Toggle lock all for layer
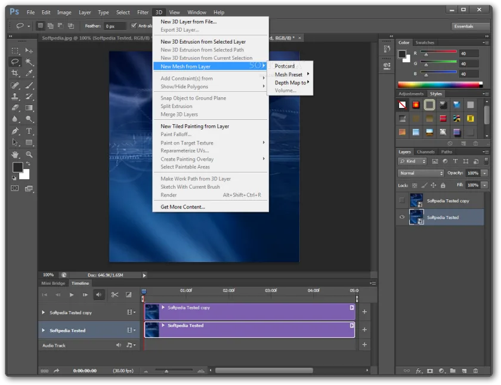Screen dimensions: 501x385 [443, 185]
